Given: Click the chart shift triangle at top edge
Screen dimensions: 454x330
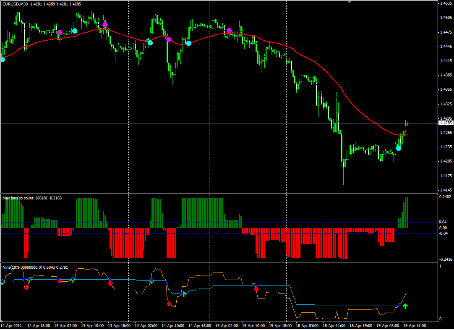Looking at the screenshot, I should 350,1.
